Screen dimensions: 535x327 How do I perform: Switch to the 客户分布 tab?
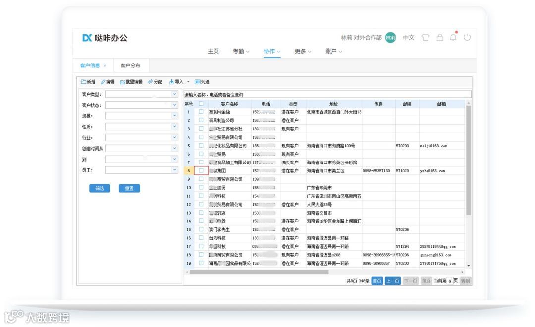point(130,66)
